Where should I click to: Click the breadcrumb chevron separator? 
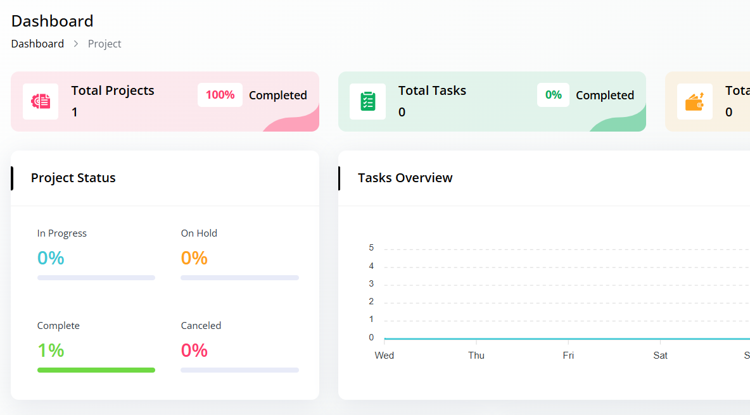(x=76, y=44)
